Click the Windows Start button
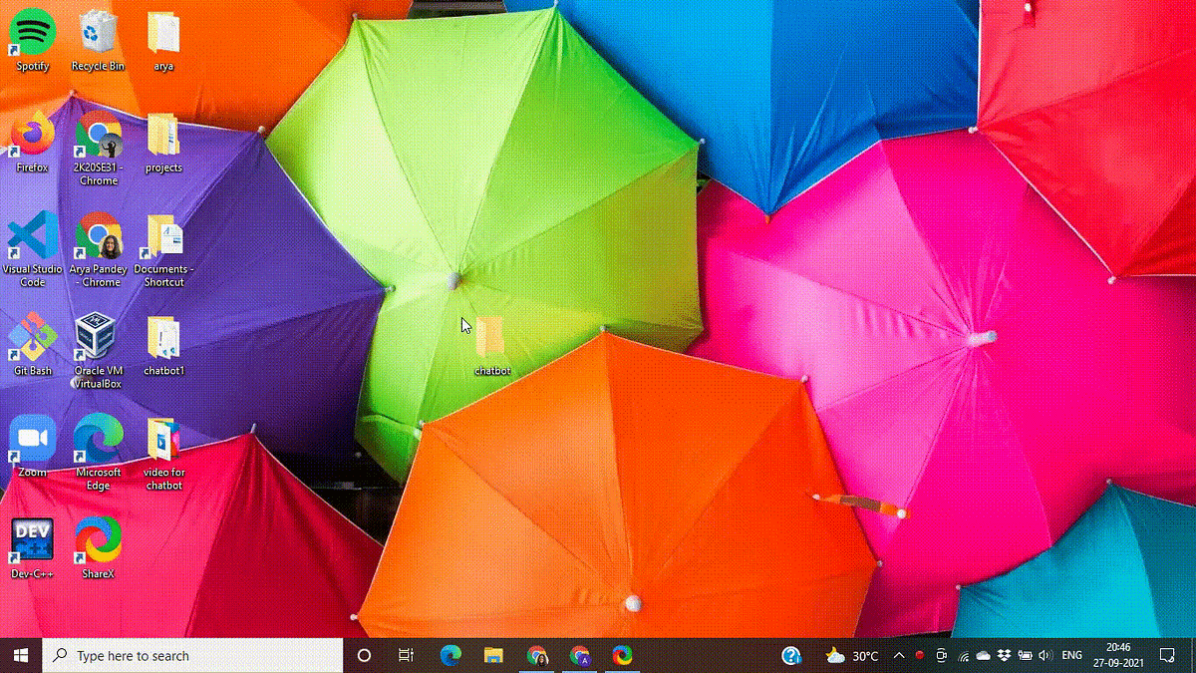The image size is (1196, 673). pos(21,656)
